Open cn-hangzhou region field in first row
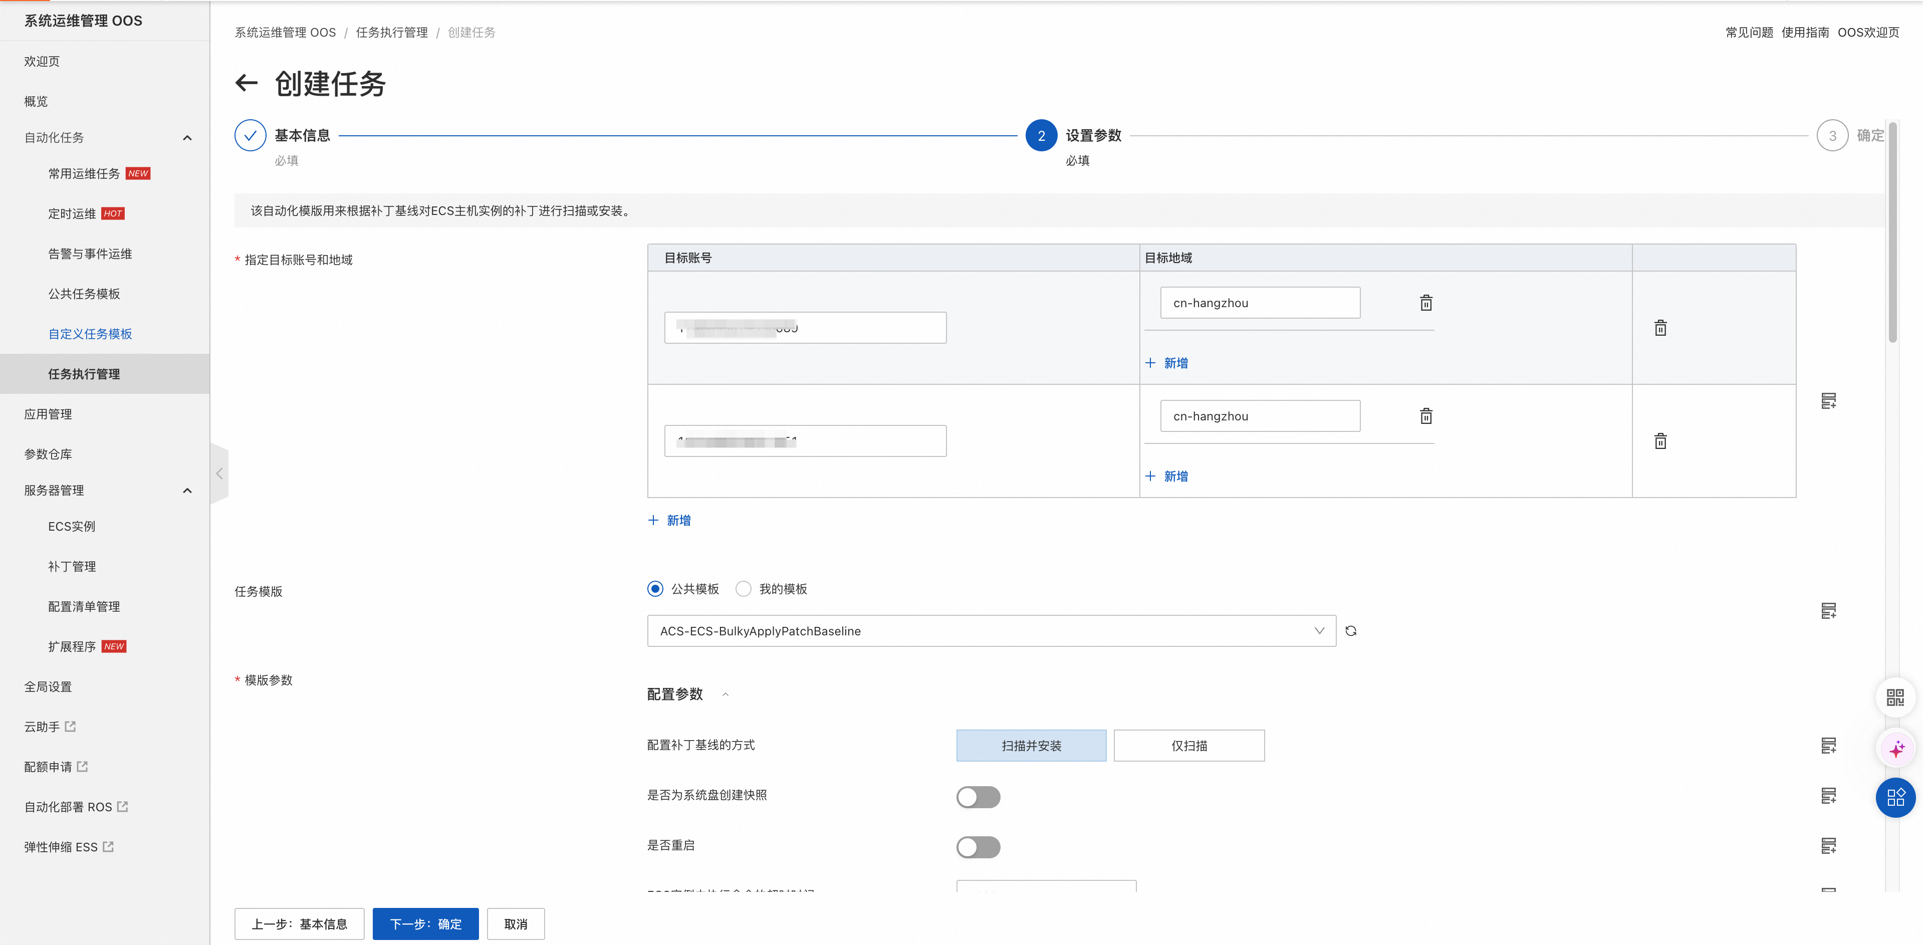Image resolution: width=1923 pixels, height=945 pixels. click(x=1260, y=302)
